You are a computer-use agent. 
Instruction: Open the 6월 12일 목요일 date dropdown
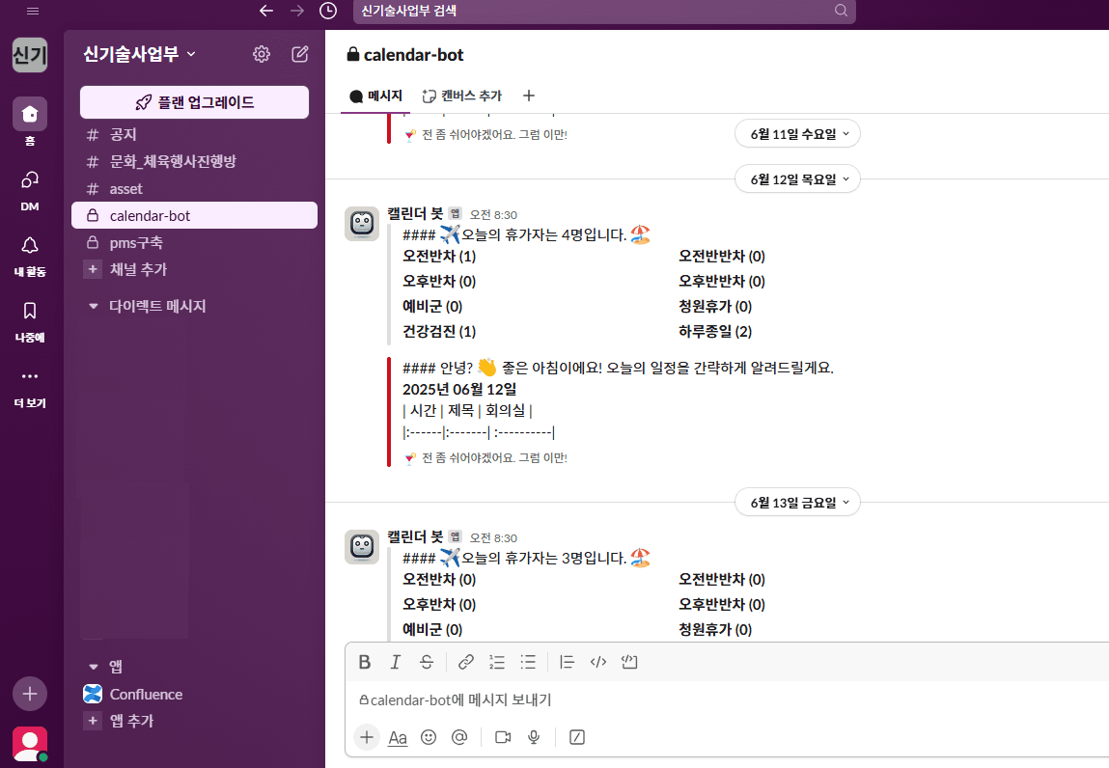pyautogui.click(x=798, y=178)
